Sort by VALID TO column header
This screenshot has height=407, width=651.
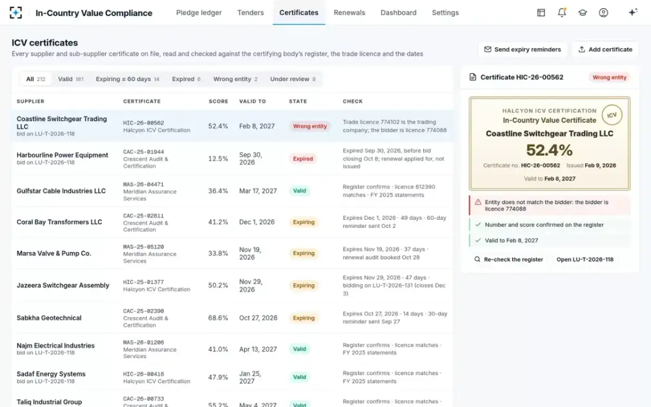pos(253,101)
